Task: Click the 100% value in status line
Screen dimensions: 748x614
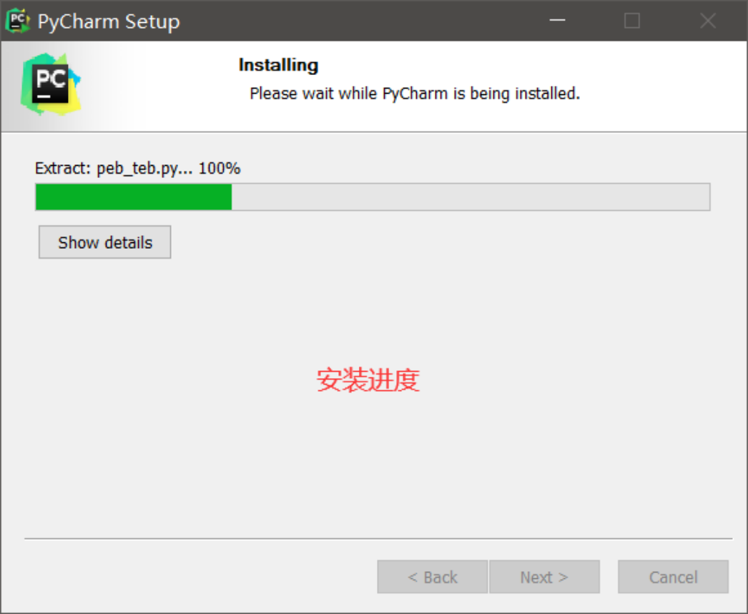Action: click(220, 168)
